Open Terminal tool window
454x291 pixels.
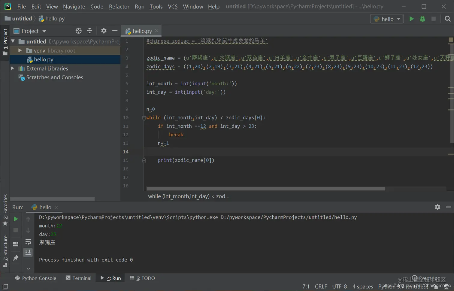click(79, 278)
